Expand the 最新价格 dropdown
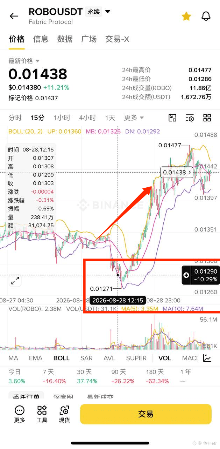220x449 pixels. tap(24, 61)
